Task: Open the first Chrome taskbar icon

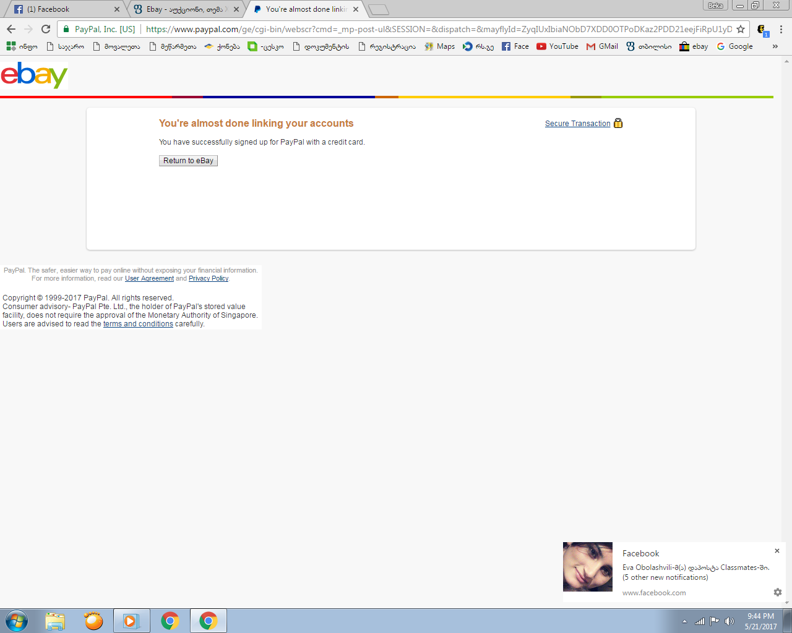Action: click(x=170, y=621)
